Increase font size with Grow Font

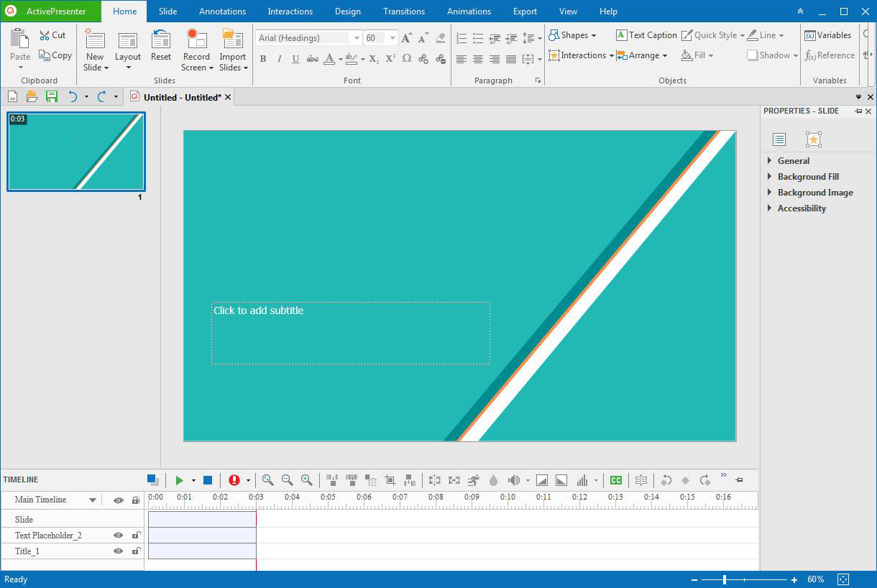[x=407, y=38]
